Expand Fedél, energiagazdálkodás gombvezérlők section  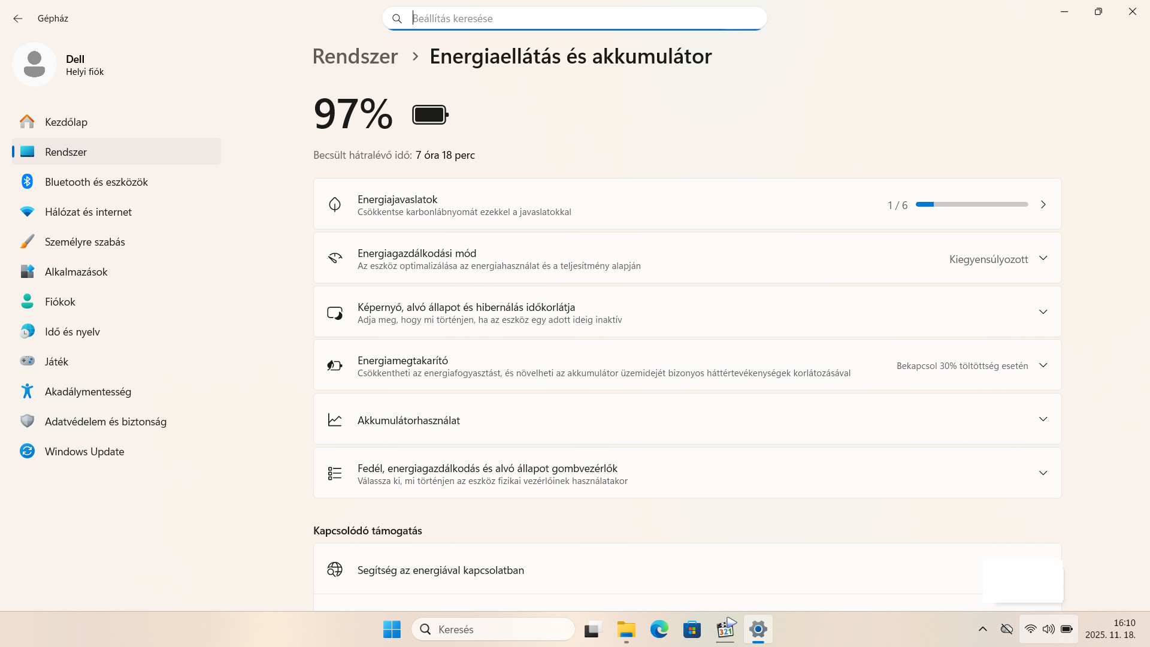coord(1043,473)
